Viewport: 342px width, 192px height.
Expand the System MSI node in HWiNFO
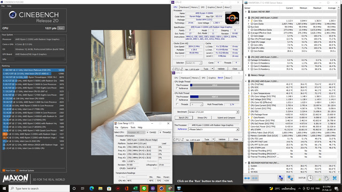246,12
